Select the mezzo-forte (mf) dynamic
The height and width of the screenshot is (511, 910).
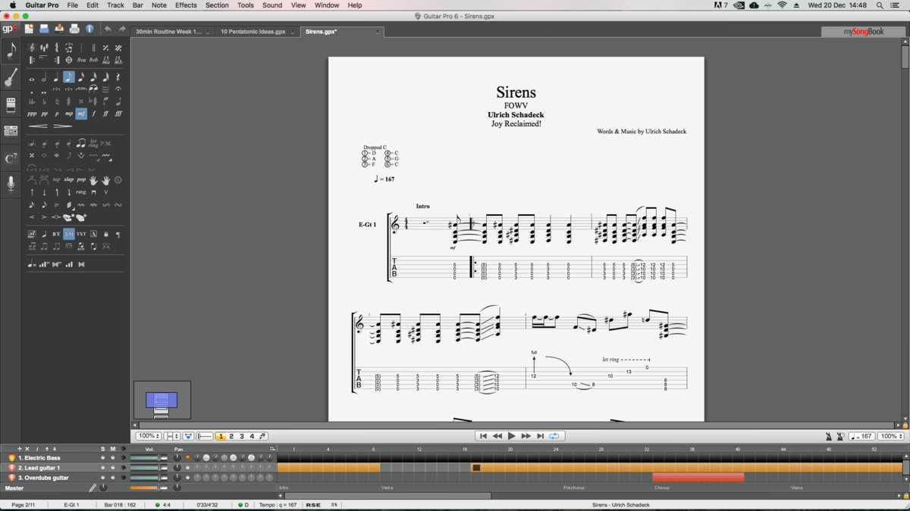click(x=81, y=114)
